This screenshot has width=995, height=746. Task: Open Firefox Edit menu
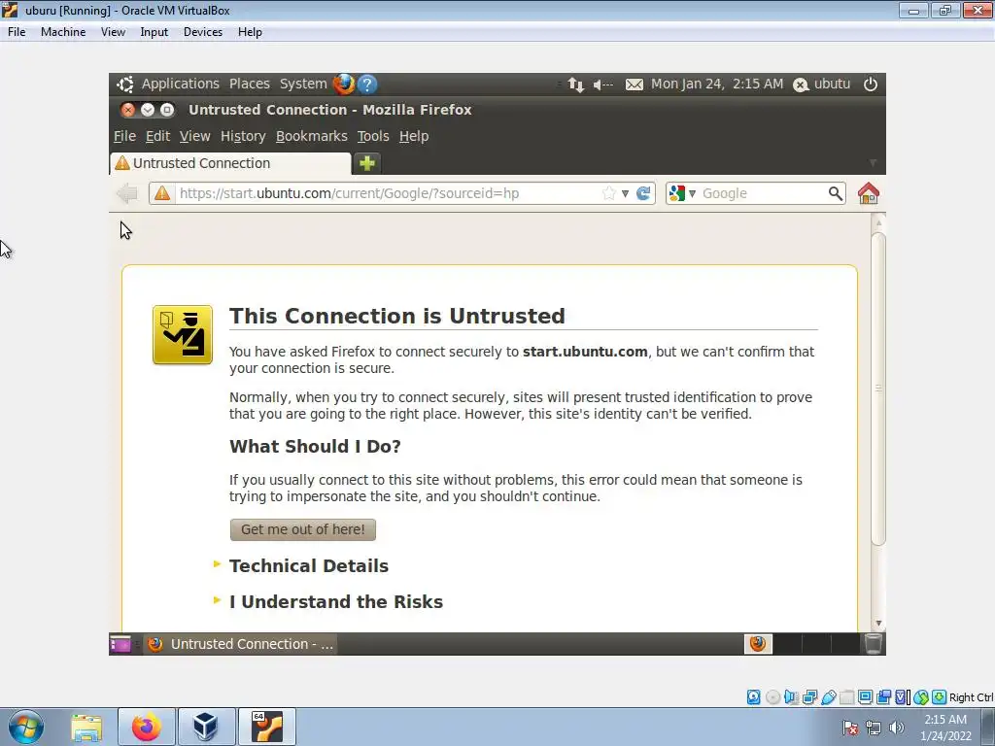157,136
